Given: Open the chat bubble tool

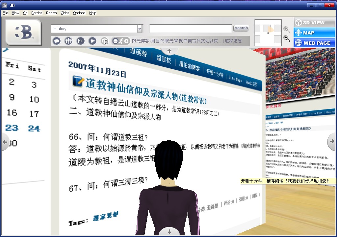Looking at the screenshot, I should [57, 41].
